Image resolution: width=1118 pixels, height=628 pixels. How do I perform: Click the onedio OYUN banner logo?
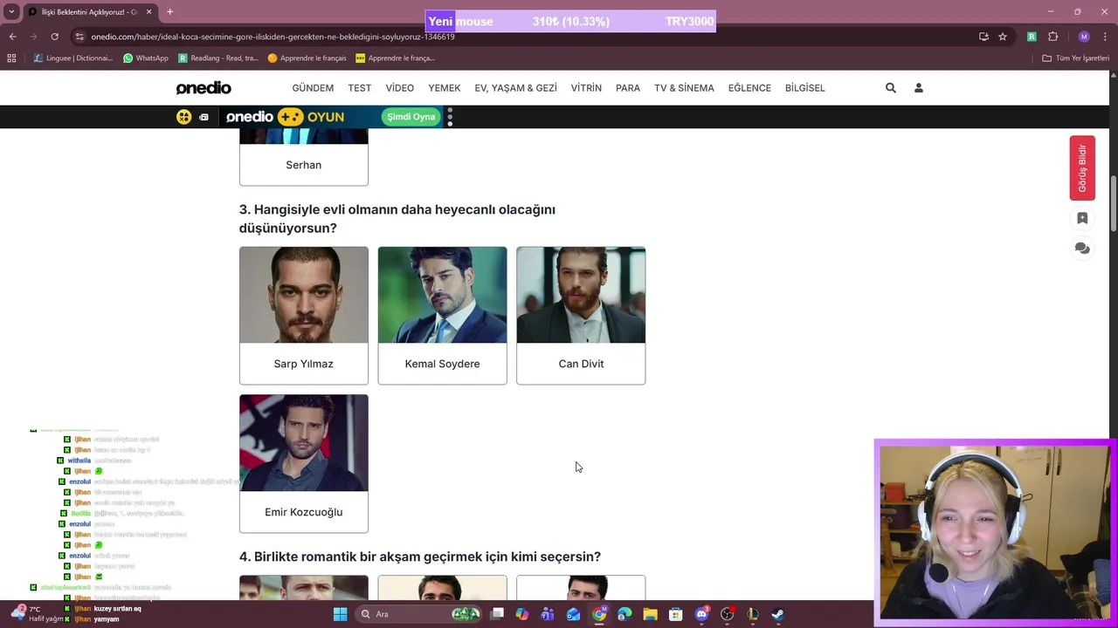pos(284,117)
